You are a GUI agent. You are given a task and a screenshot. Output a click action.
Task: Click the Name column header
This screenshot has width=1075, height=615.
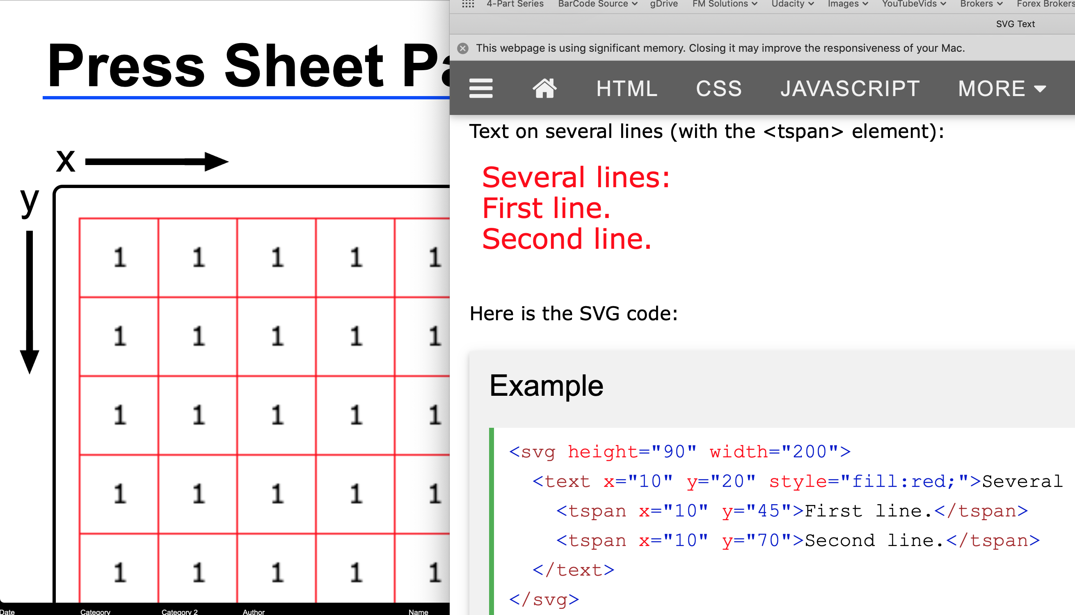418,612
